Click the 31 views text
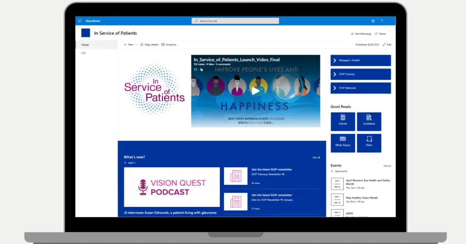 tap(256, 208)
